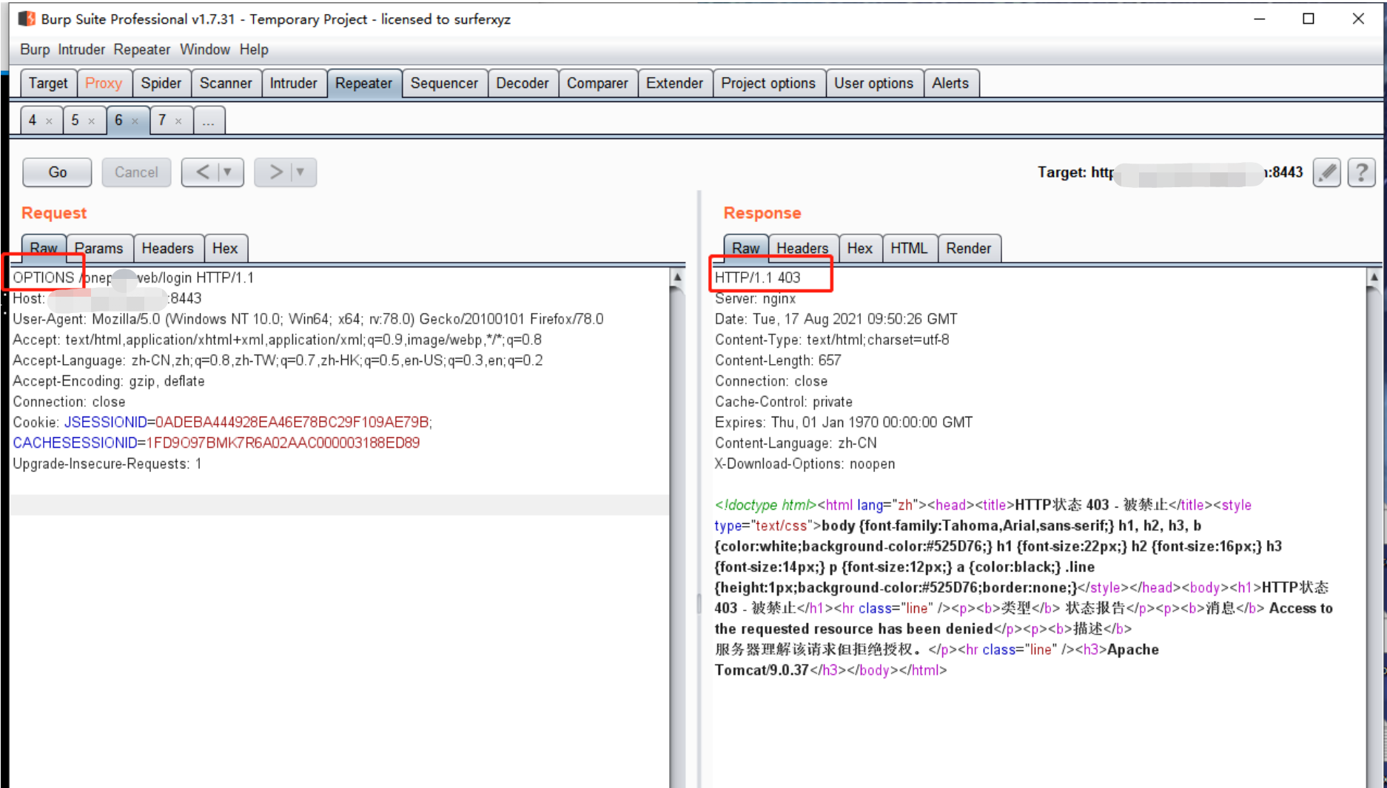The image size is (1387, 788).
Task: Click the Burp Suite logo icon in title bar
Action: click(27, 18)
